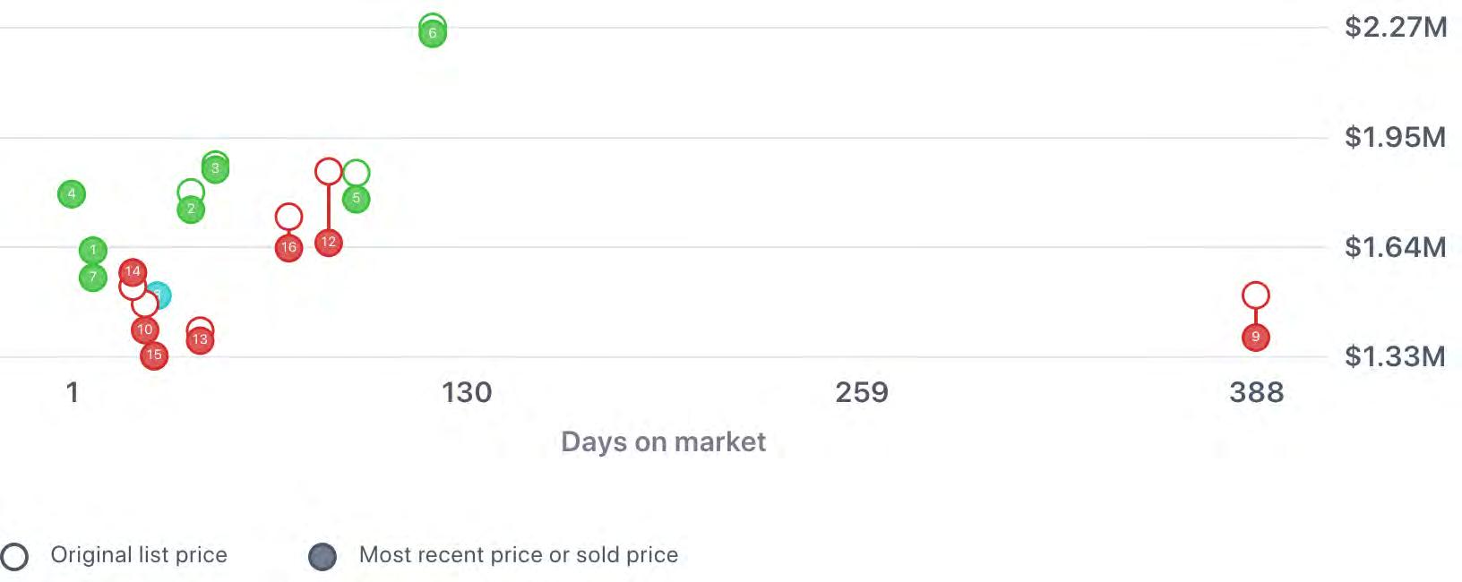The image size is (1462, 582).
Task: Select green data point labeled 6
Action: point(433,33)
